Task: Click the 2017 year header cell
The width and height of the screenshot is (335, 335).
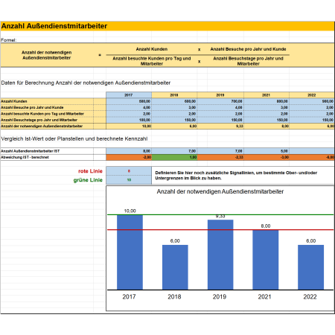Action: (129, 95)
